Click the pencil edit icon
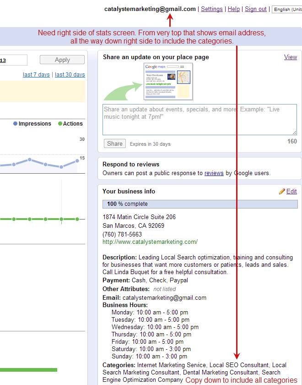The width and height of the screenshot is (302, 385). click(x=282, y=191)
